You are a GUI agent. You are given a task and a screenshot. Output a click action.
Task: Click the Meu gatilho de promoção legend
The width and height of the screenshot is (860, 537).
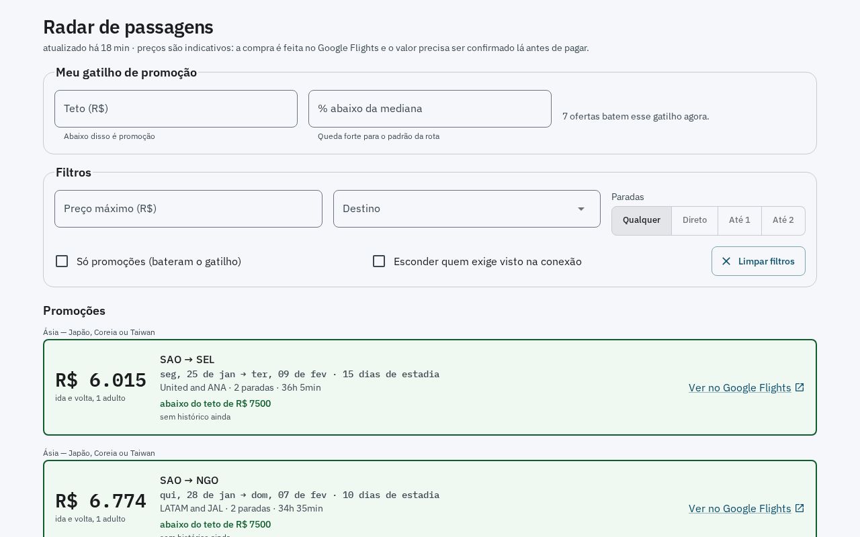(x=126, y=72)
